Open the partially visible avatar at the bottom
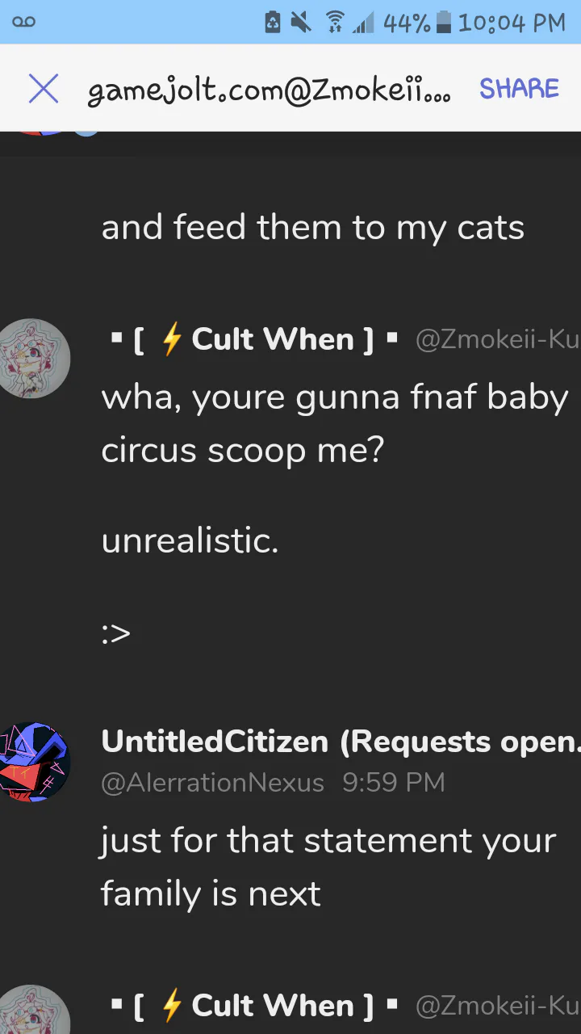 coord(33,1010)
